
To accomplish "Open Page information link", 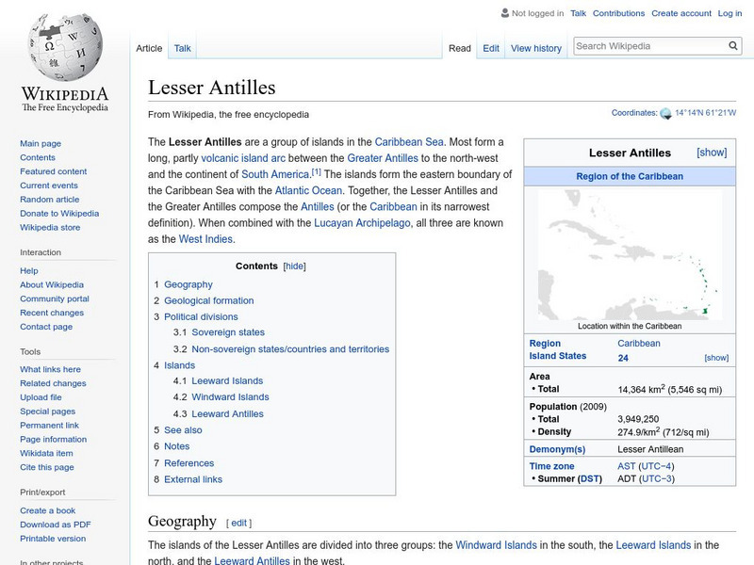I will point(54,439).
